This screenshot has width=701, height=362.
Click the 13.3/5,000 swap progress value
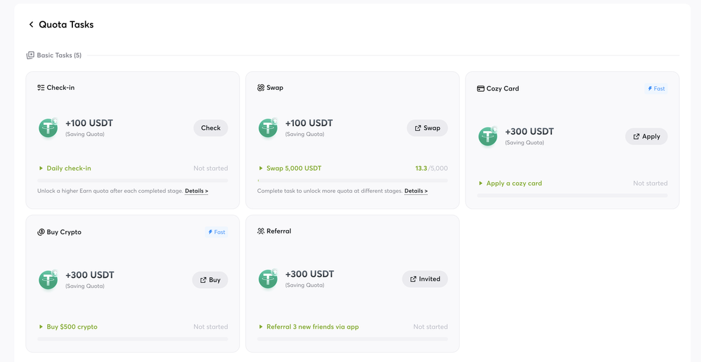(x=432, y=168)
